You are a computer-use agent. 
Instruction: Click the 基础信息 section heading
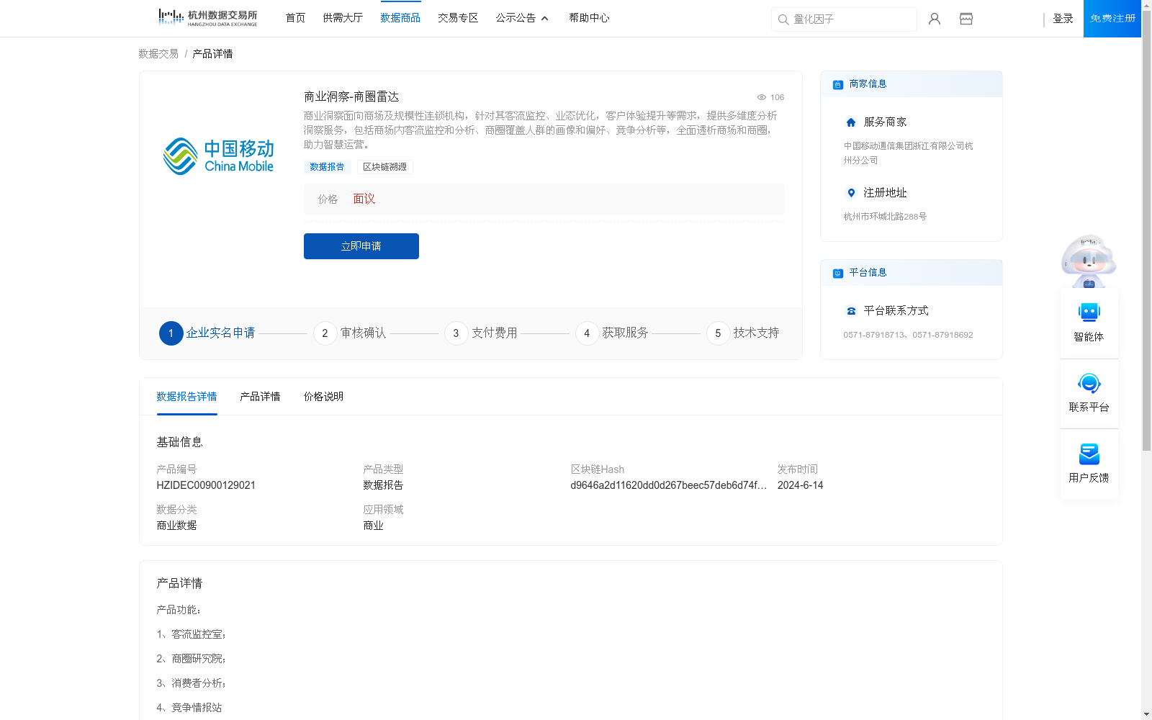click(179, 442)
